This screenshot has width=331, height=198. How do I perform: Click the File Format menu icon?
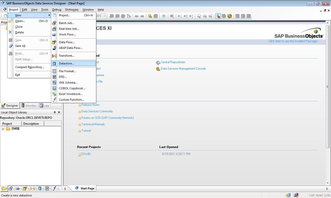coord(54,71)
